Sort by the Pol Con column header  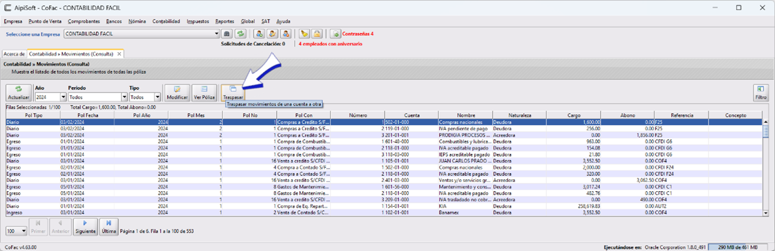point(304,115)
